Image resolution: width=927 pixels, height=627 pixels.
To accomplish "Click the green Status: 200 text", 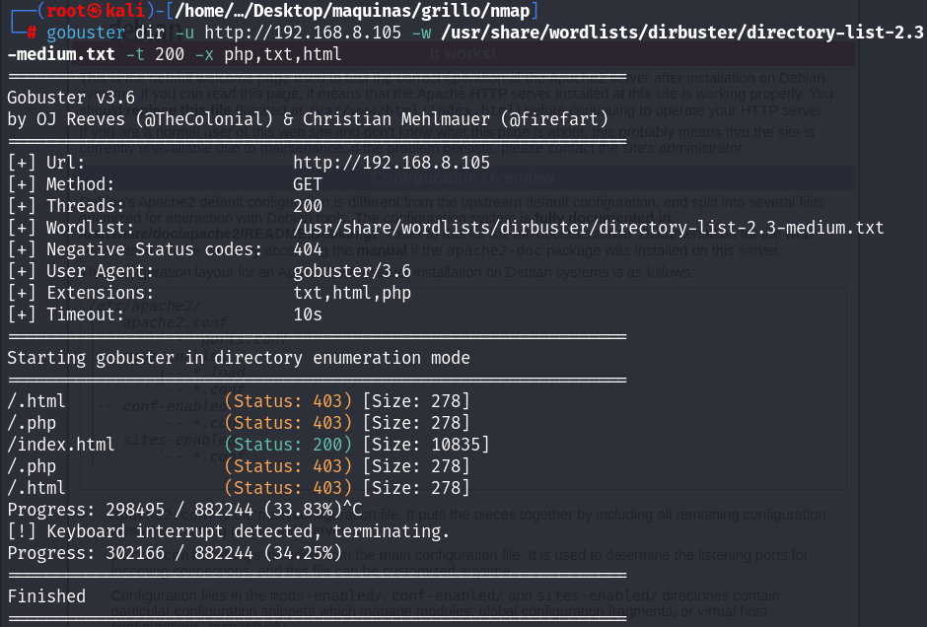I will point(288,445).
